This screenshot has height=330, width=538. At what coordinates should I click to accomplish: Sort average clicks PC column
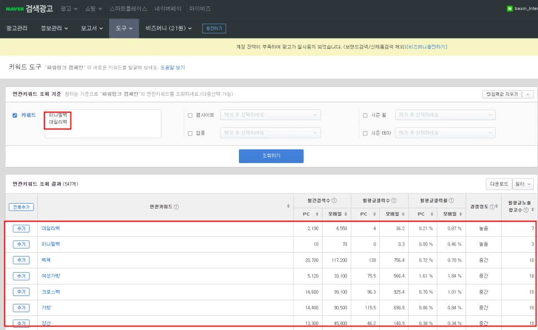pyautogui.click(x=374, y=214)
